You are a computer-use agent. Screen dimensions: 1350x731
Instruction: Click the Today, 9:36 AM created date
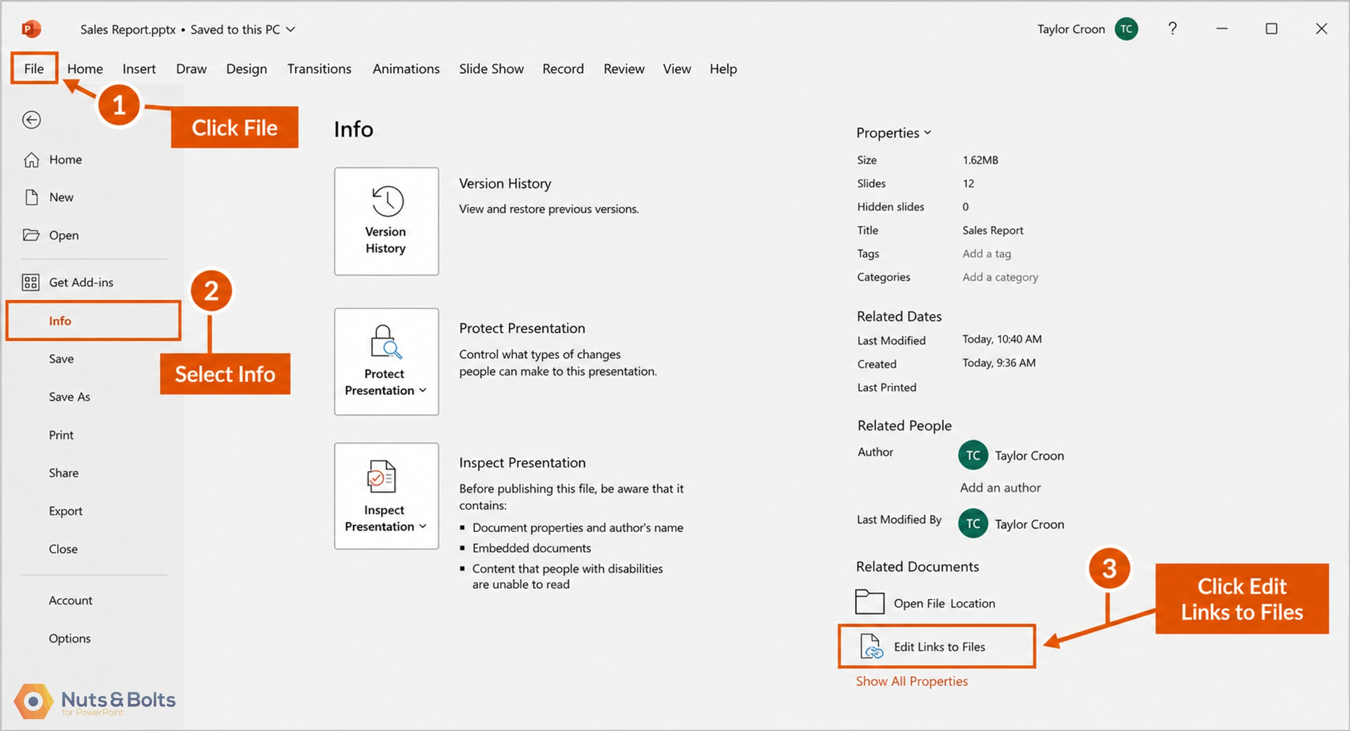click(x=998, y=363)
